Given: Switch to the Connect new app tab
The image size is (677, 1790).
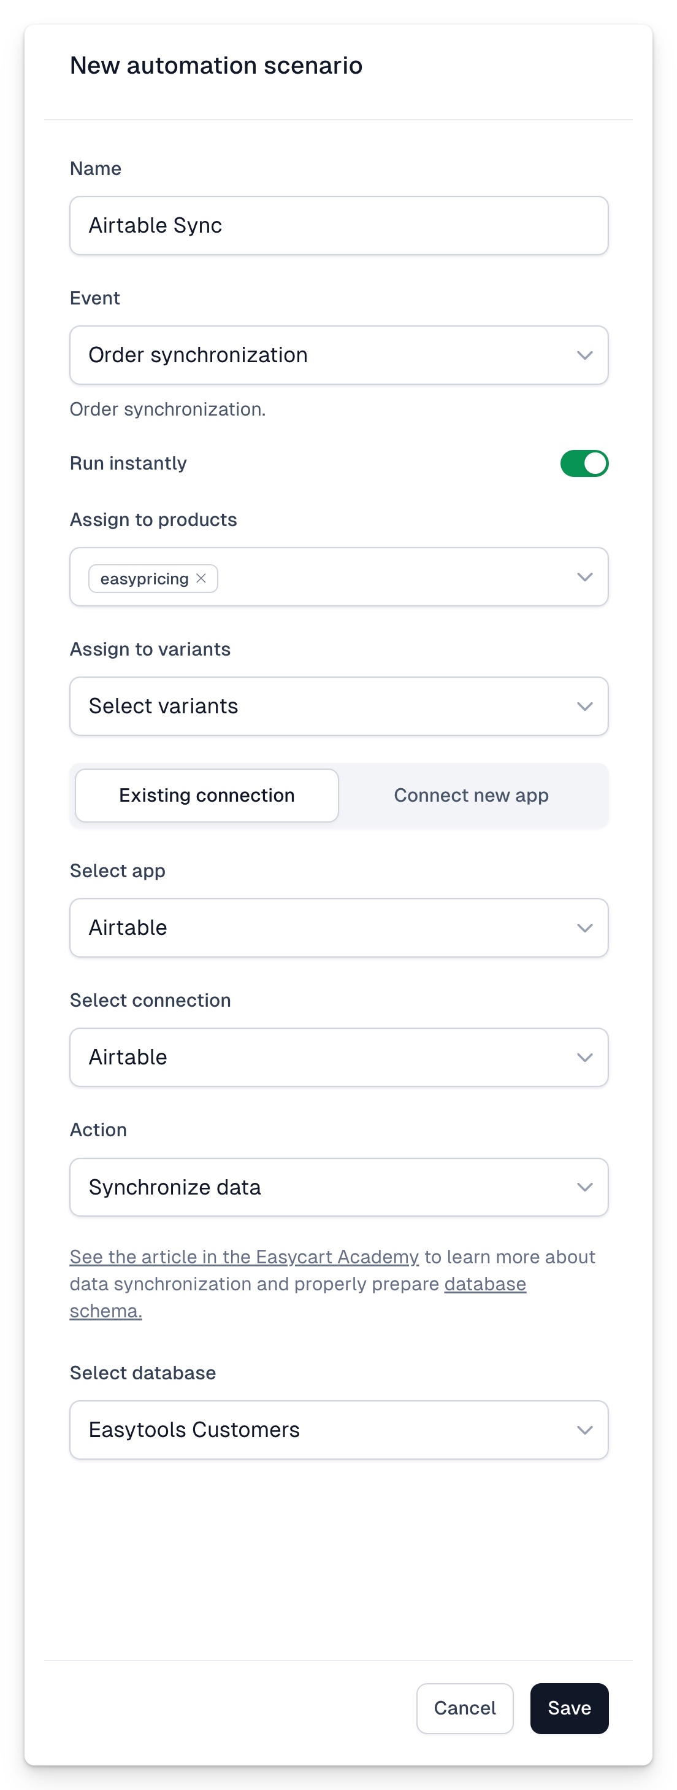Looking at the screenshot, I should (x=471, y=795).
